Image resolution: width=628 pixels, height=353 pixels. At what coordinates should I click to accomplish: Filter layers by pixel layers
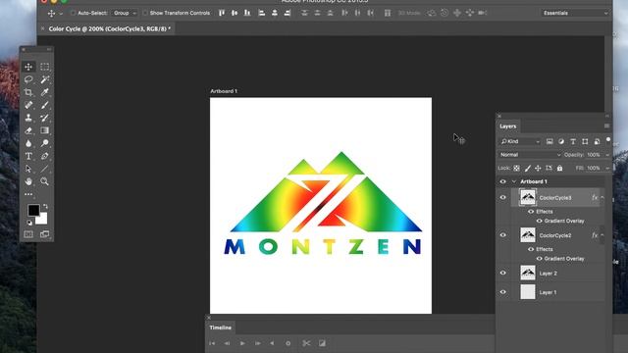tap(549, 141)
